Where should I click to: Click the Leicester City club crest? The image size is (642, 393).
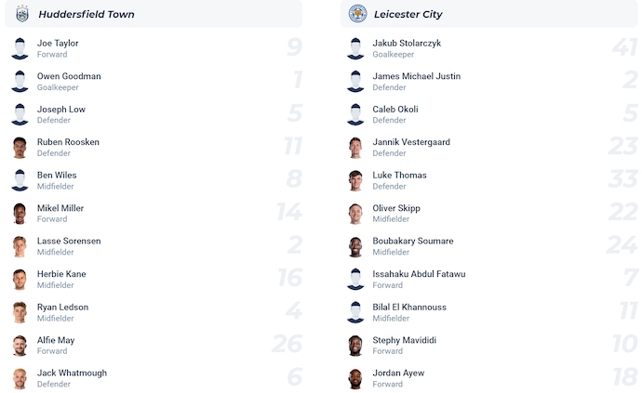coord(357,14)
